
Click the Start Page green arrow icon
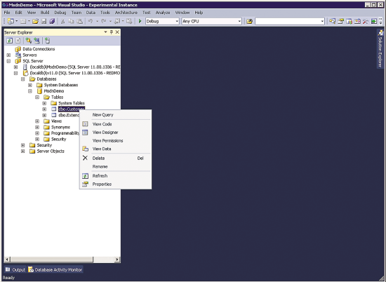[x=374, y=22]
